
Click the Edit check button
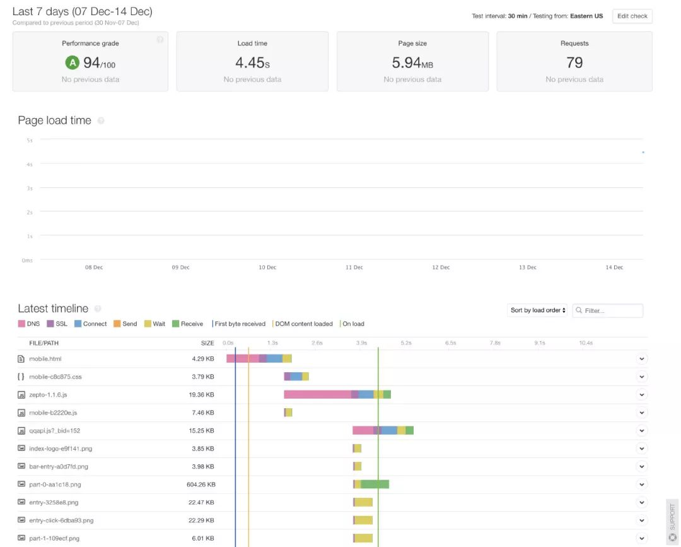point(632,16)
